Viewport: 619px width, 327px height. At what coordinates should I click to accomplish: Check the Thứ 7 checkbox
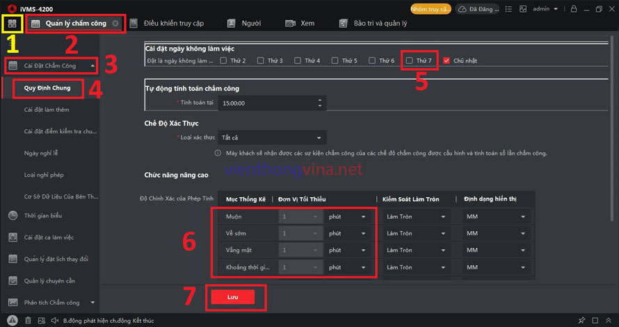point(410,60)
